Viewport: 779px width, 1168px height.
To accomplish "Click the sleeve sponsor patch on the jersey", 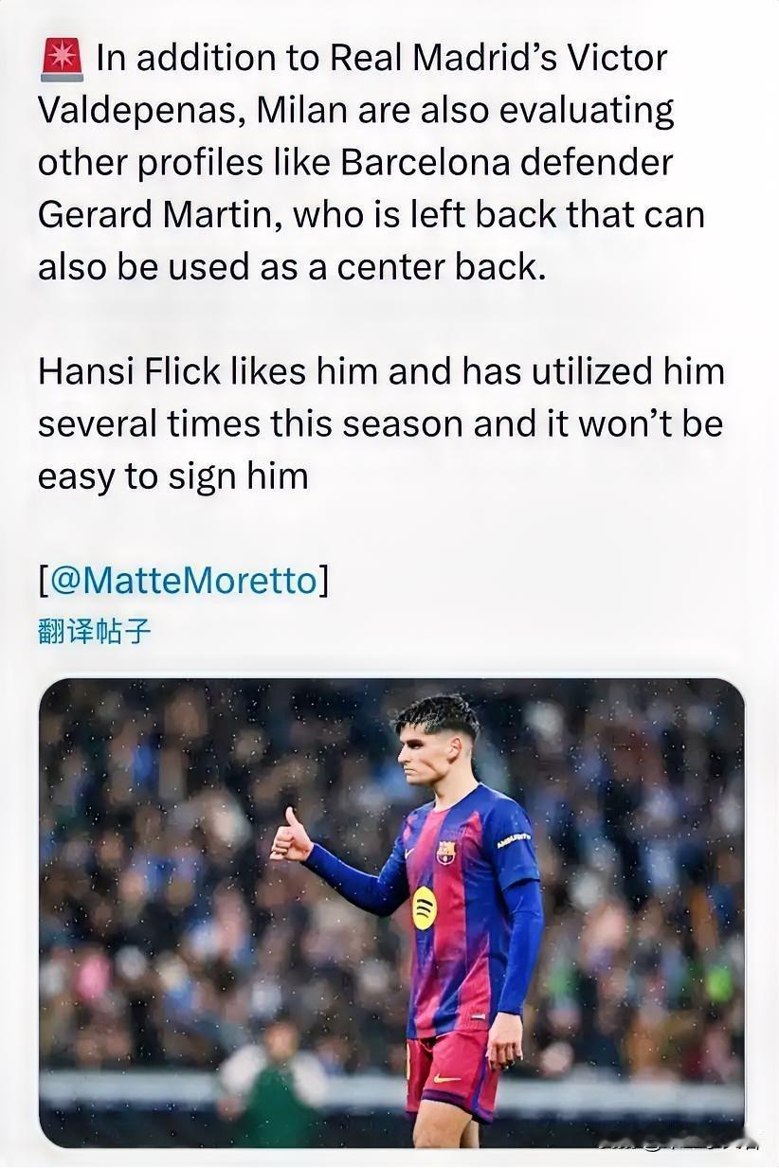I will pyautogui.click(x=514, y=839).
